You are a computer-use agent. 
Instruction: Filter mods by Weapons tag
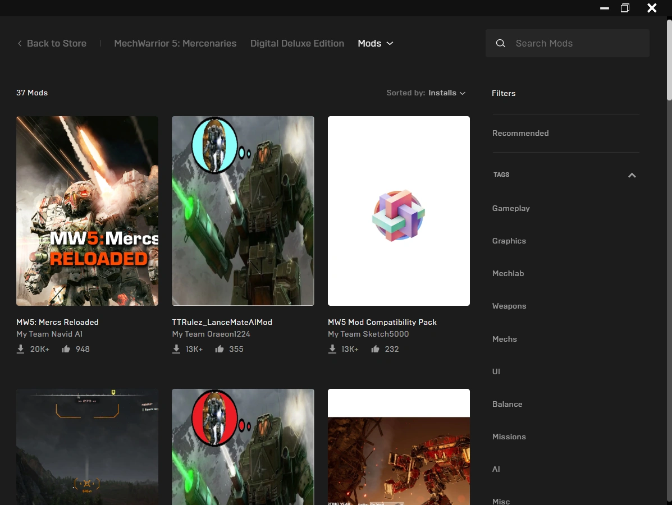point(509,306)
